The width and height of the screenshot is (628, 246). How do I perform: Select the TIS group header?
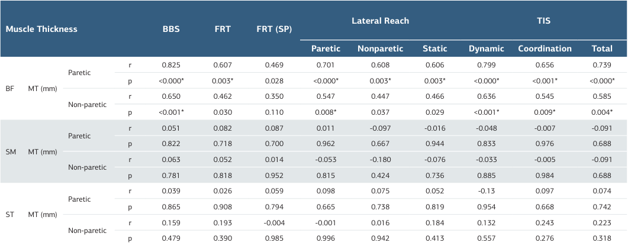coord(543,21)
